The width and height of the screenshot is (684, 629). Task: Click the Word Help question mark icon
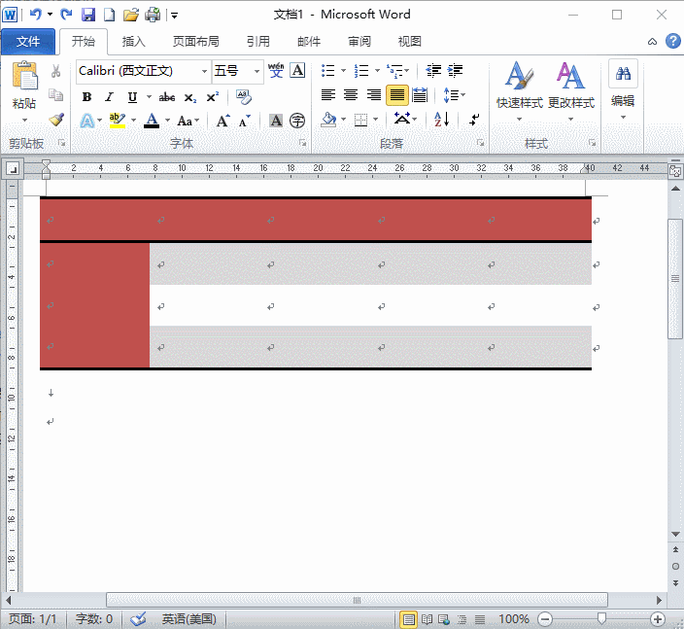point(671,42)
